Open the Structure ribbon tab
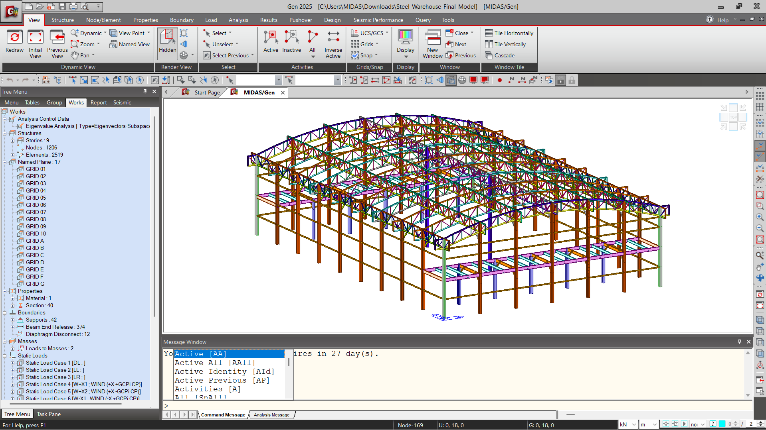This screenshot has width=766, height=430. click(62, 20)
